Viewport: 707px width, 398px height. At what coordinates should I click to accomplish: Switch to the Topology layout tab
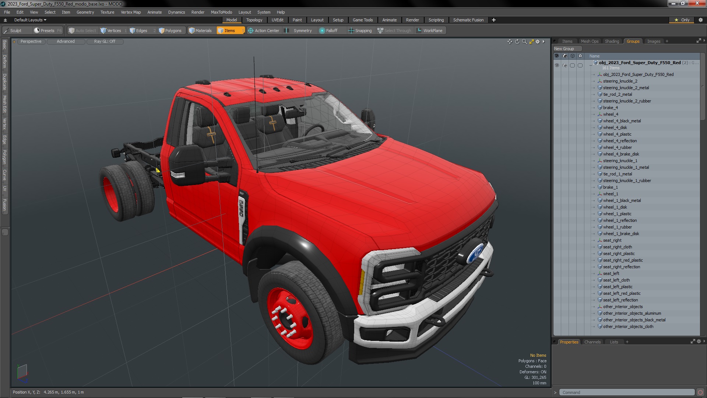coord(254,20)
